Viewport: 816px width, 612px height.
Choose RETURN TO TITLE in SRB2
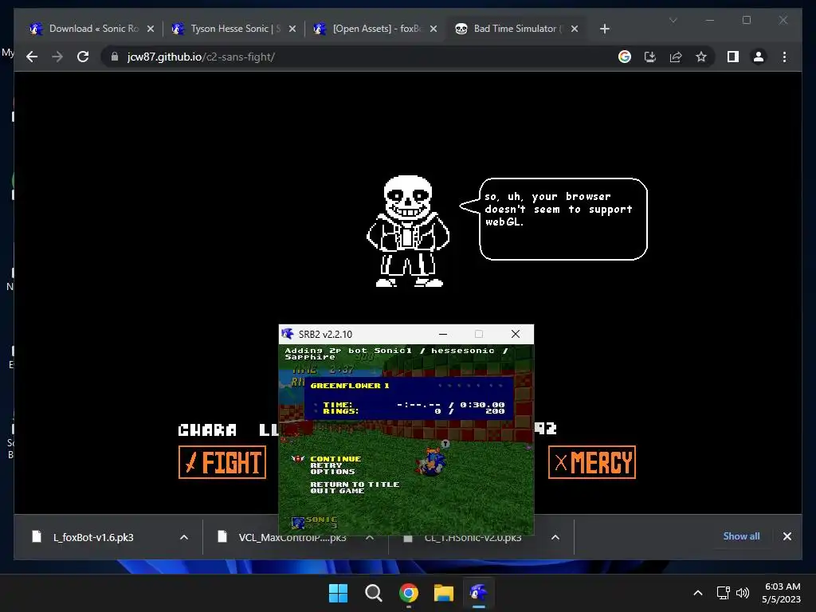point(355,484)
